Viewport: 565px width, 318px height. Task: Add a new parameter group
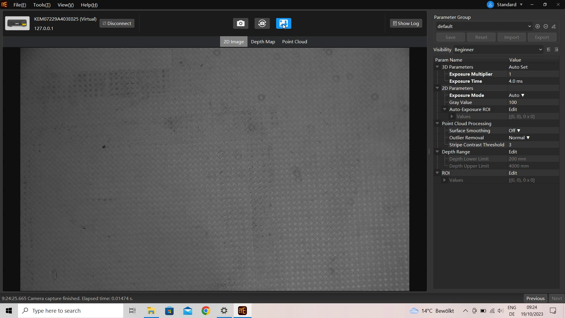click(x=537, y=26)
